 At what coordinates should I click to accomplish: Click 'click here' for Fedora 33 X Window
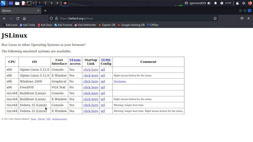pyautogui.click(x=91, y=111)
